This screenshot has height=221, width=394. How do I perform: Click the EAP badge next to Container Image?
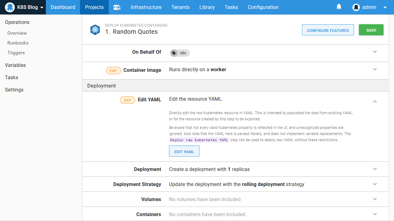(113, 71)
